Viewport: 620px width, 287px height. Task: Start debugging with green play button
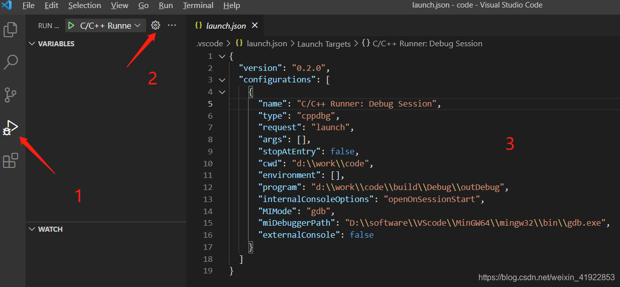[x=71, y=26]
